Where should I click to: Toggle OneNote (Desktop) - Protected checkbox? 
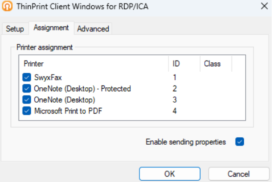(26, 89)
